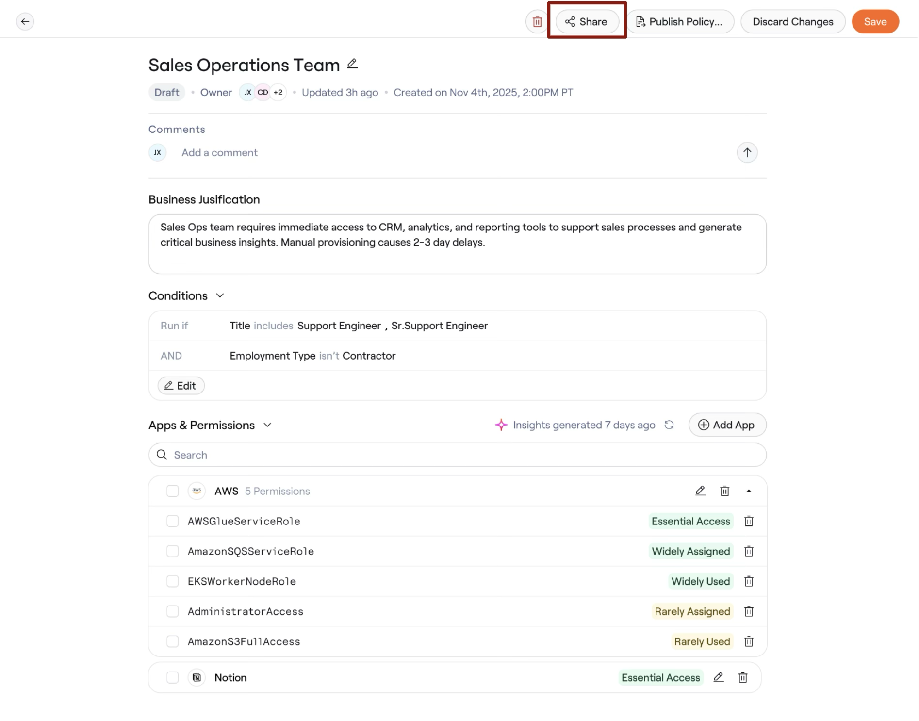Click the CD owner avatar
The width and height of the screenshot is (919, 721).
tap(263, 92)
